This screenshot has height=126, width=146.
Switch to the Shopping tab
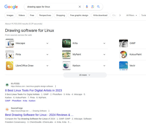[x=61, y=15]
